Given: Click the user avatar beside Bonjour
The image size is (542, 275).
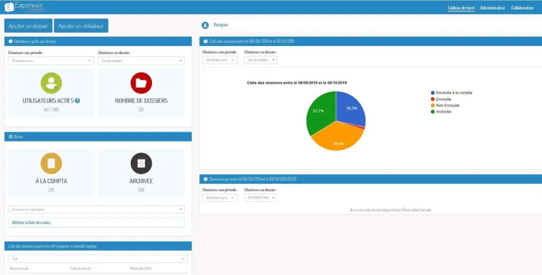Looking at the screenshot, I should point(205,25).
